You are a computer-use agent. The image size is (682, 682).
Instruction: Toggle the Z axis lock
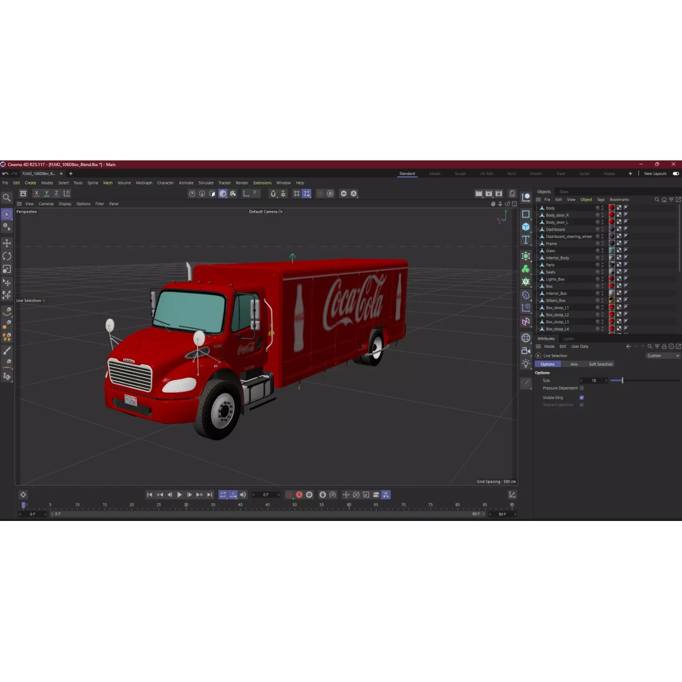tap(57, 194)
